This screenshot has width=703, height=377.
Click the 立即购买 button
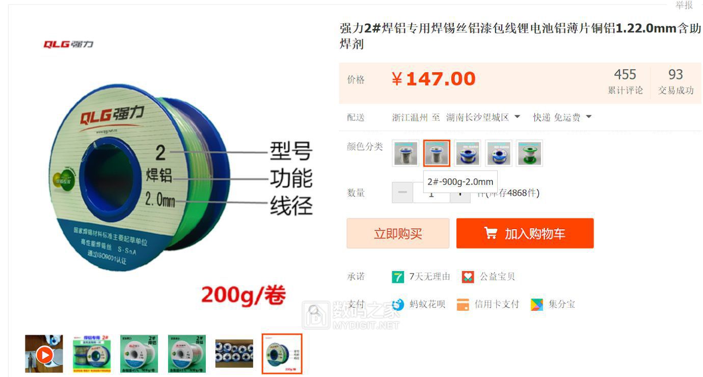(x=398, y=233)
